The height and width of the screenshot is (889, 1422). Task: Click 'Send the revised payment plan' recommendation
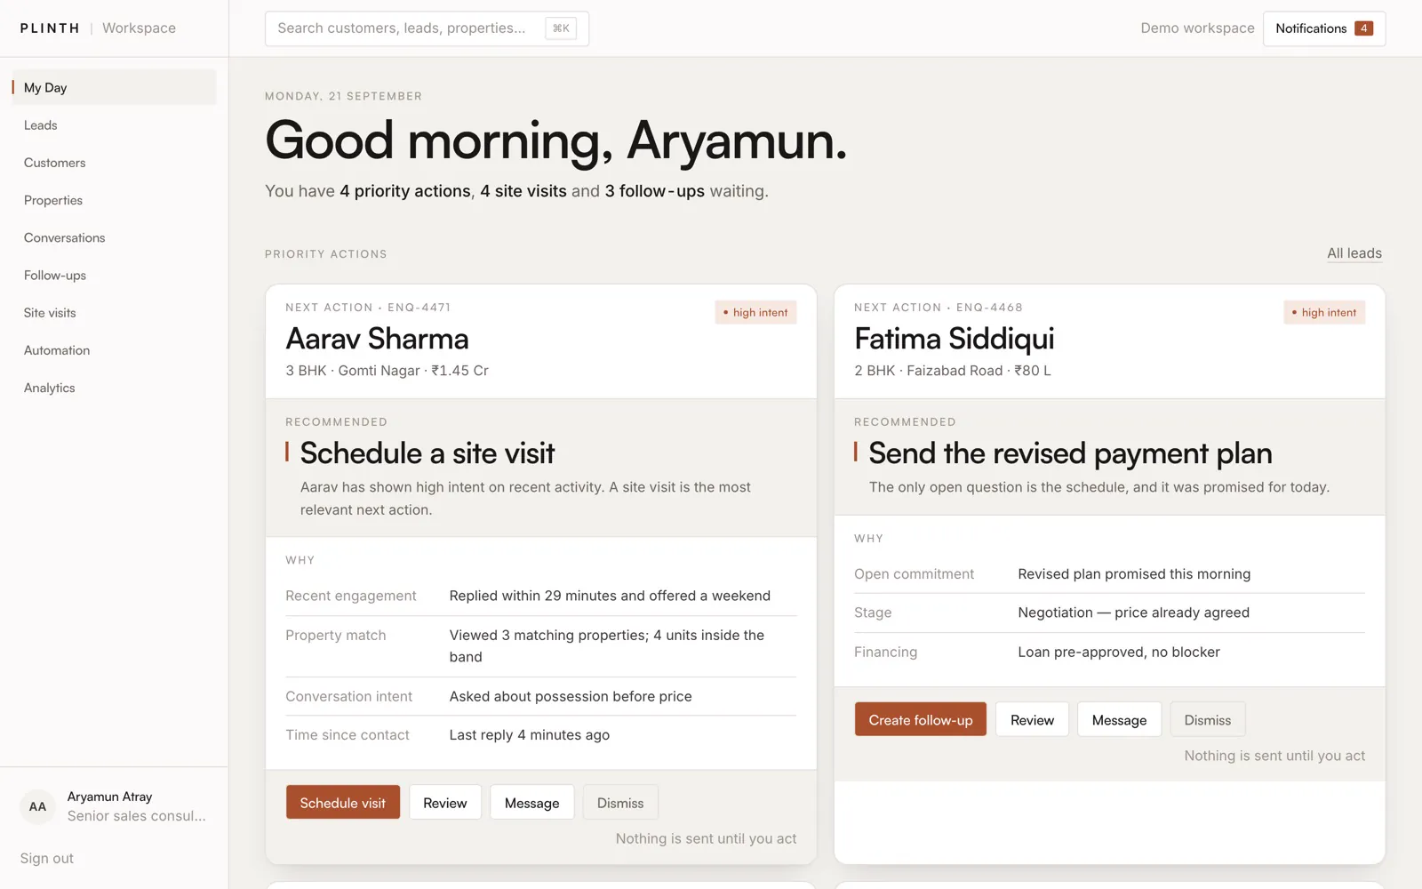[1070, 453]
